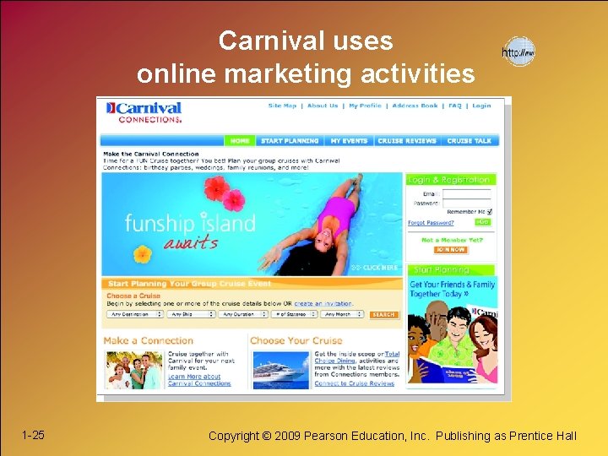Click the Not a Member Yet? text
Viewport: 608px width, 456px height.
pyautogui.click(x=452, y=240)
